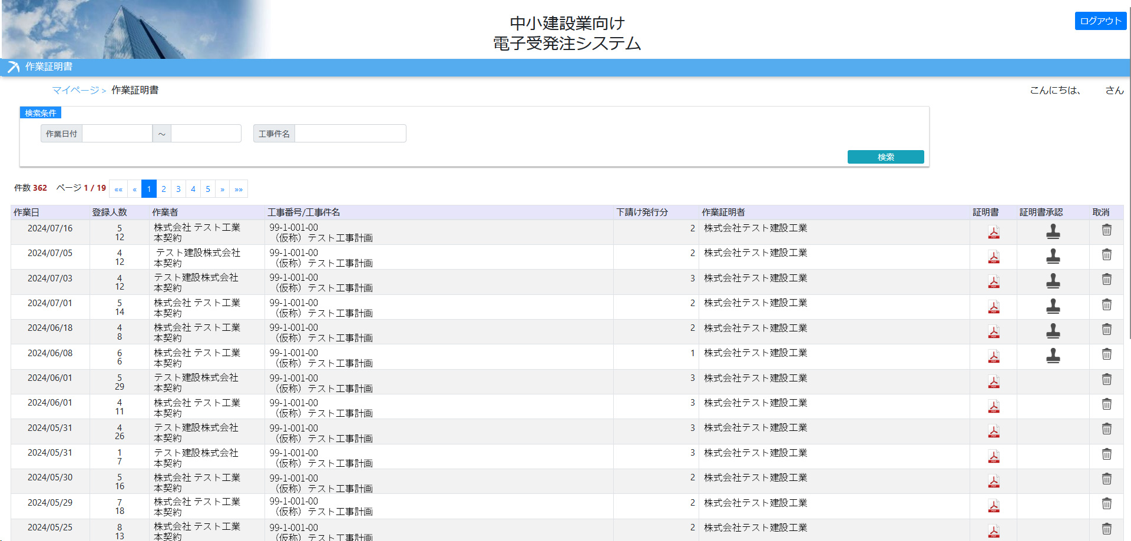Open PDF certificate for 2024/07/01 row

pyautogui.click(x=994, y=307)
